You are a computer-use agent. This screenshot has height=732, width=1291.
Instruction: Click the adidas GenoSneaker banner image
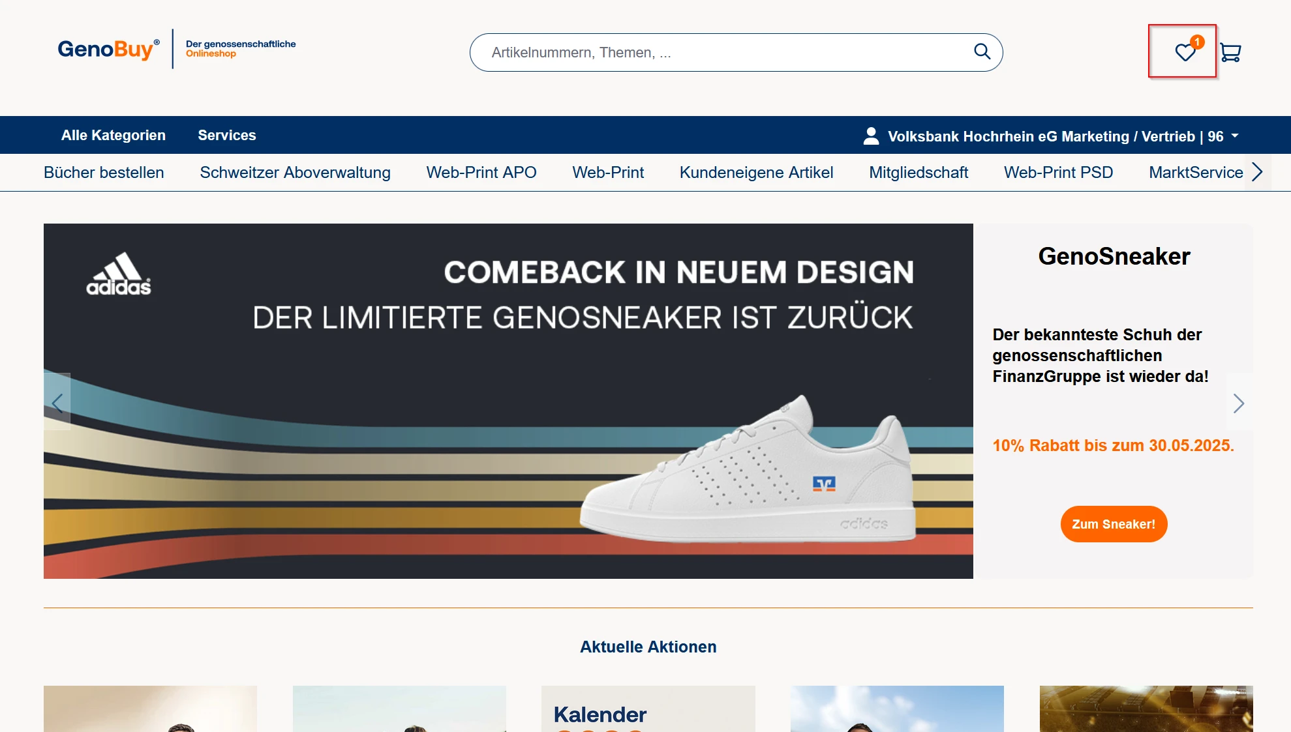pyautogui.click(x=508, y=401)
